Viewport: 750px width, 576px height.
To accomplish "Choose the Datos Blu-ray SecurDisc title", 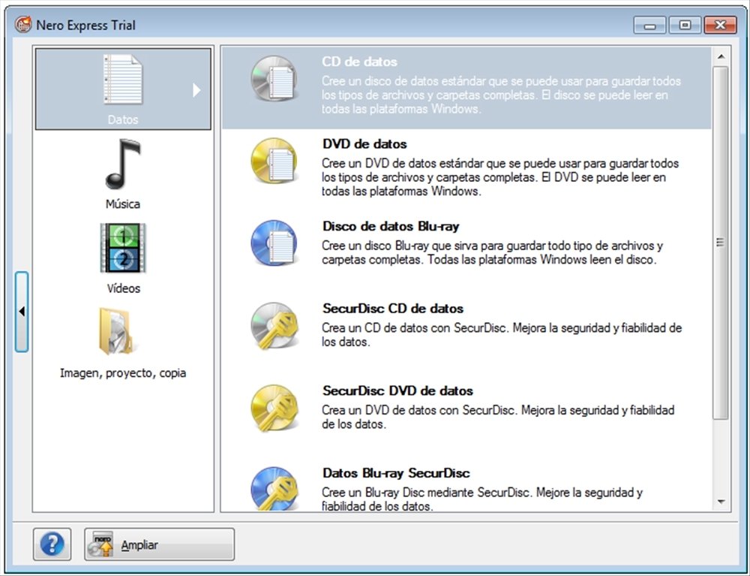I will tap(396, 474).
